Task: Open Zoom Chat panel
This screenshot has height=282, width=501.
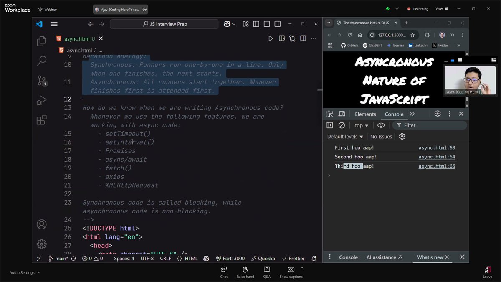Action: 224,272
